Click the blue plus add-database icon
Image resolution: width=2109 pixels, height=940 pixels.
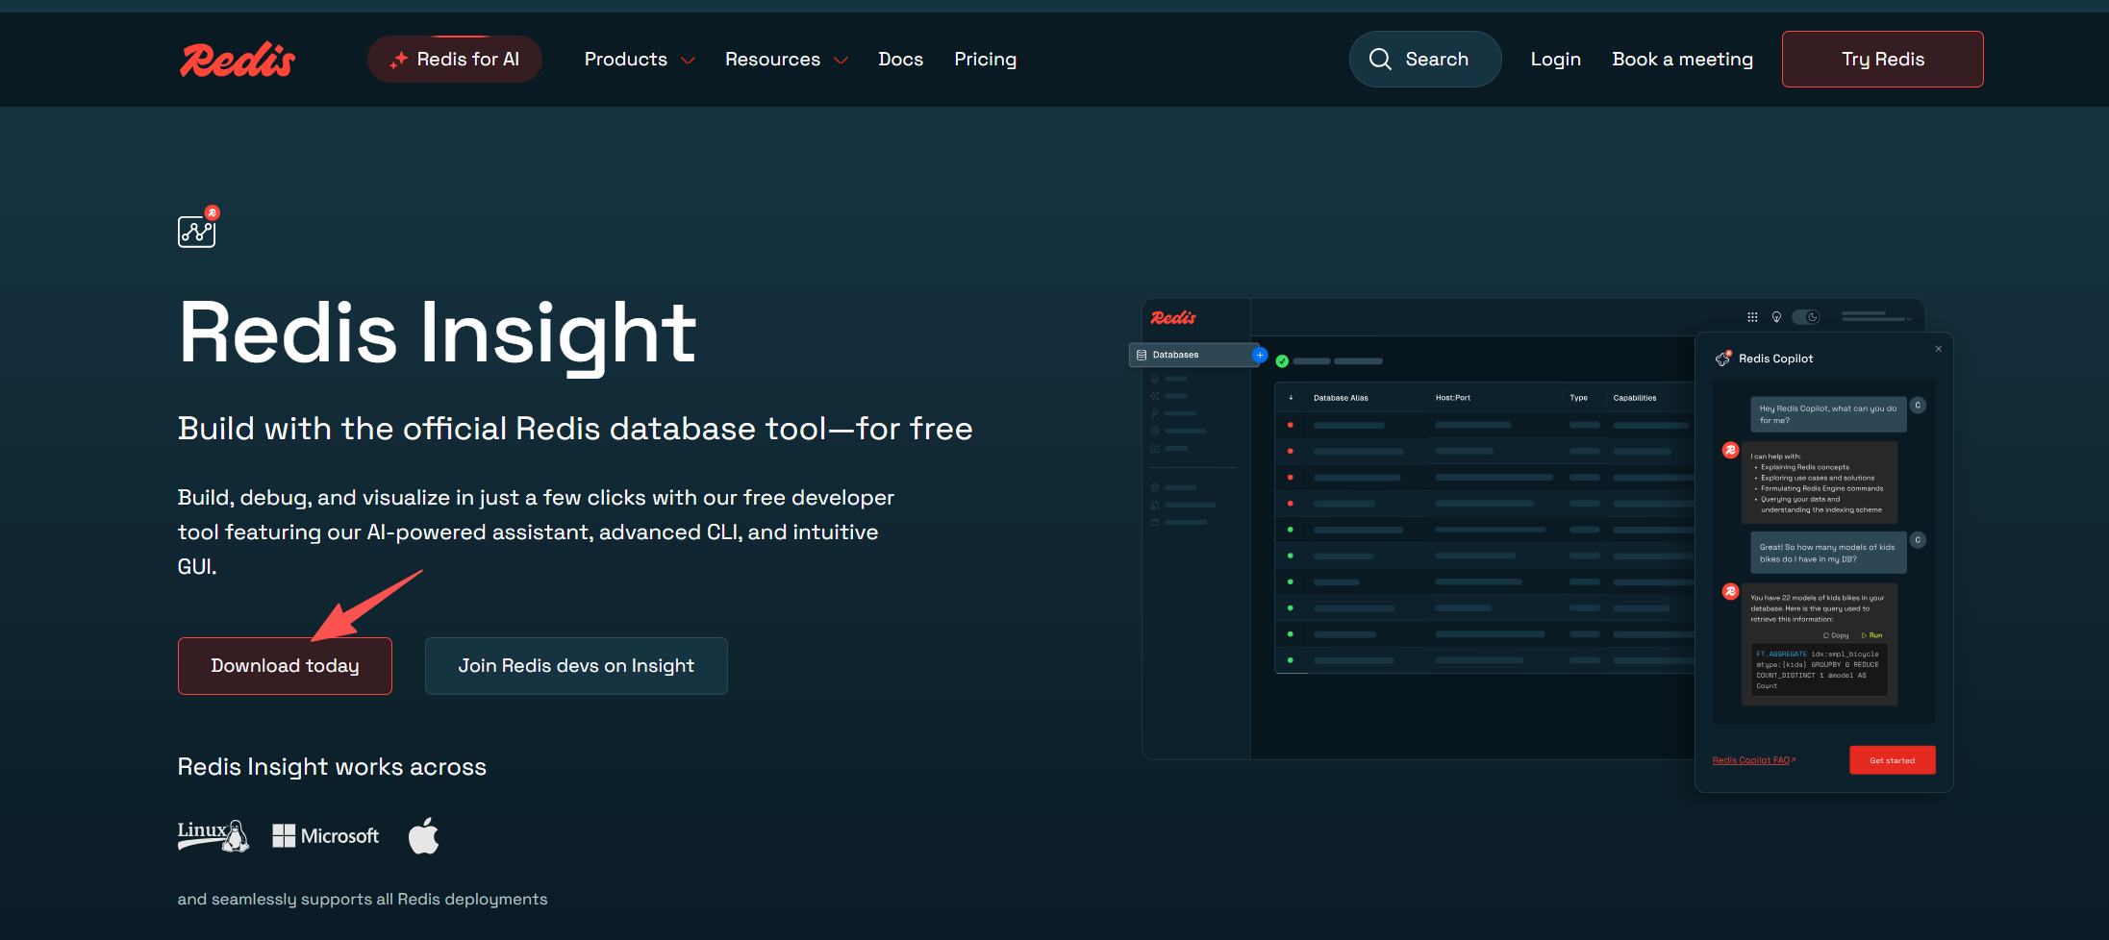pyautogui.click(x=1260, y=355)
